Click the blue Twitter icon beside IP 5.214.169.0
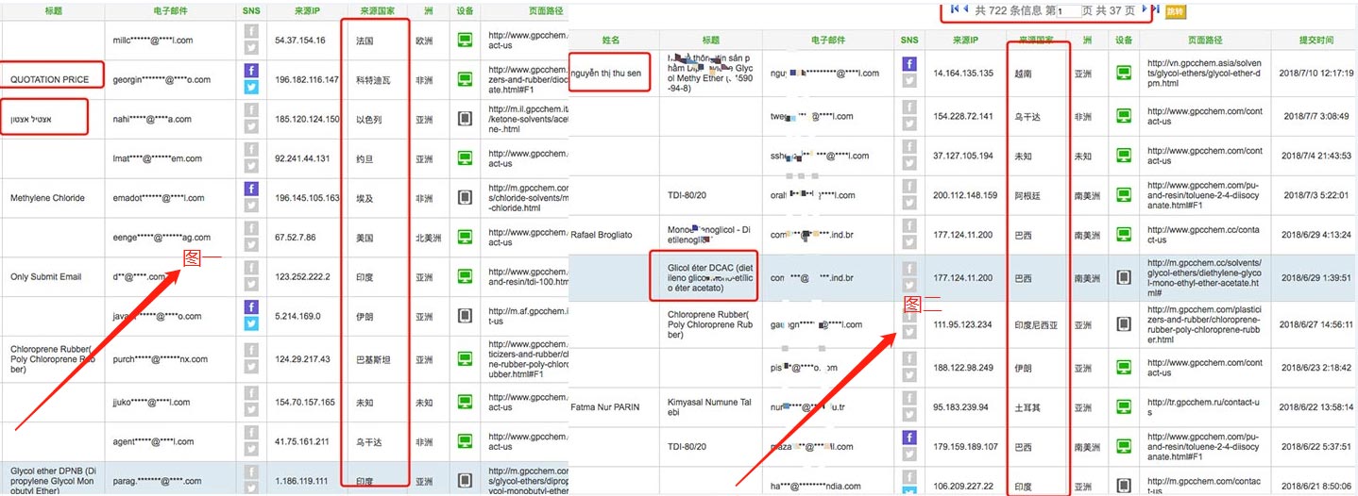Screen dimensions: 1358x496 [x=251, y=323]
